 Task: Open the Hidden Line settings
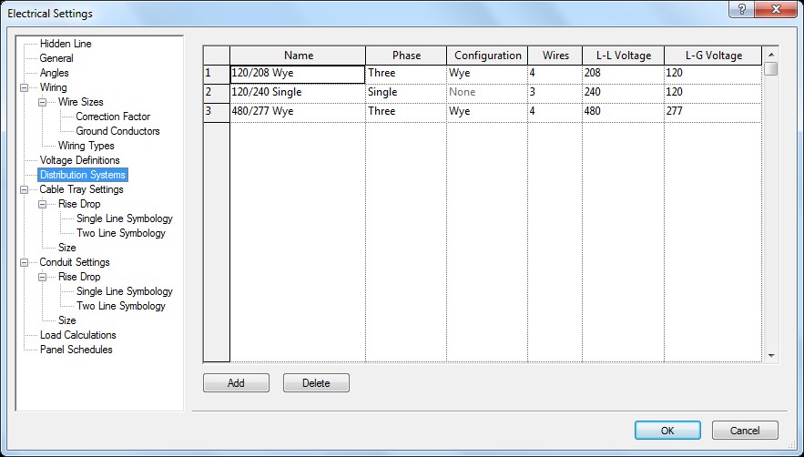point(66,44)
